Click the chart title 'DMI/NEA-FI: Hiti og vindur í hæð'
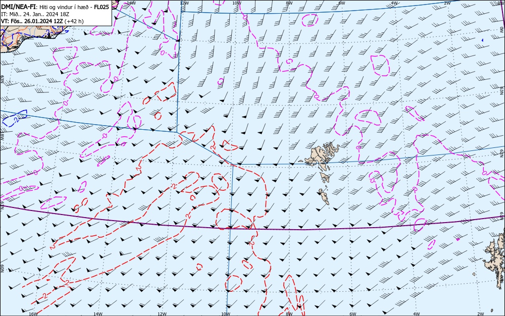 pyautogui.click(x=46, y=7)
